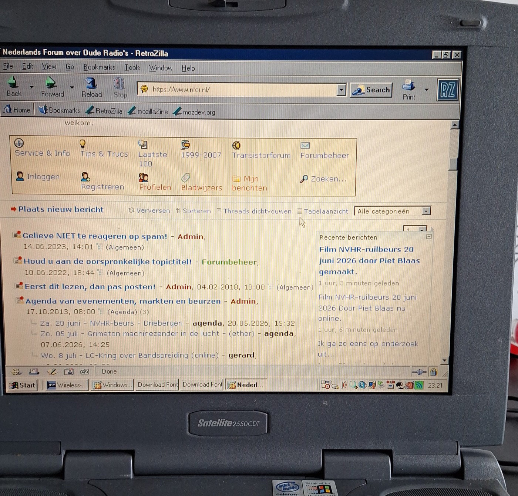Open the File menu

[x=8, y=66]
